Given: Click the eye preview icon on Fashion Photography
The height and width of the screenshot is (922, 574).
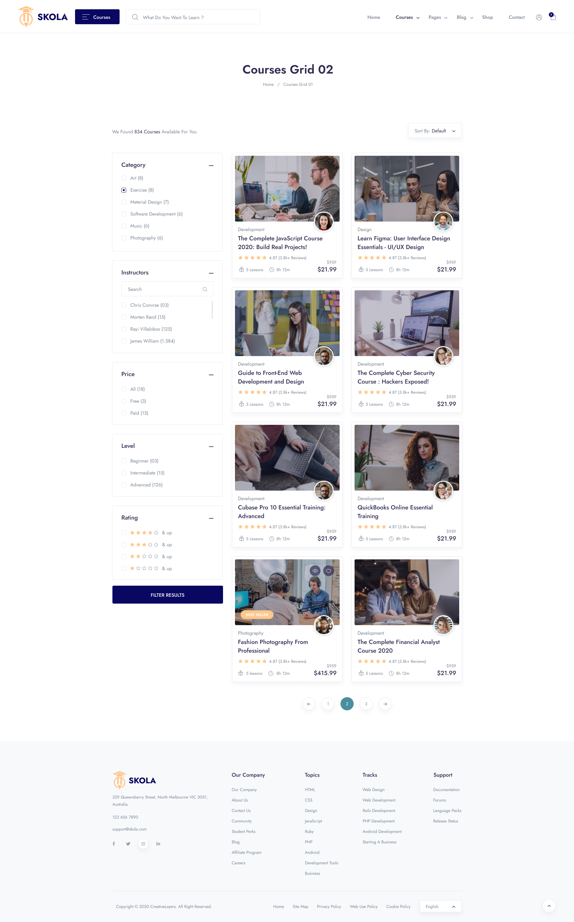Looking at the screenshot, I should [315, 570].
